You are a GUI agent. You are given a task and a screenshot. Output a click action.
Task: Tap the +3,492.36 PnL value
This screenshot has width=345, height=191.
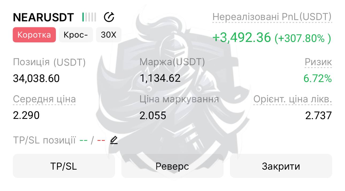point(242,38)
